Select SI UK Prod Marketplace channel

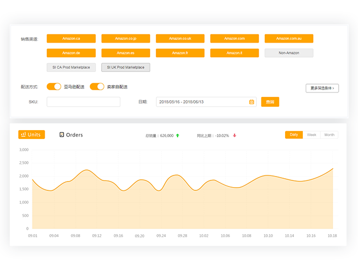coord(125,68)
